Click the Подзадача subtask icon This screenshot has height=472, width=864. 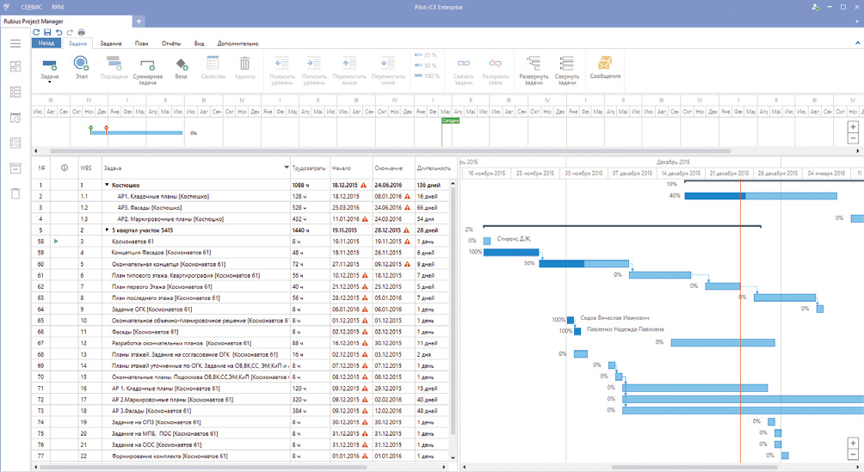click(114, 64)
